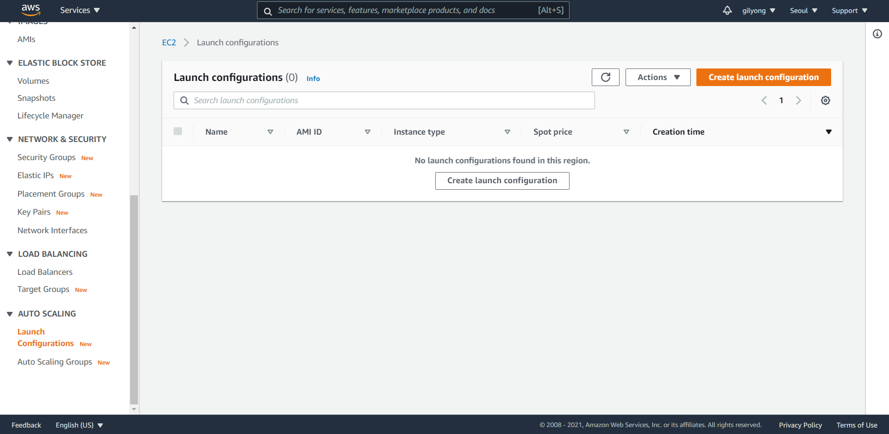Open the Services menu

click(x=80, y=10)
